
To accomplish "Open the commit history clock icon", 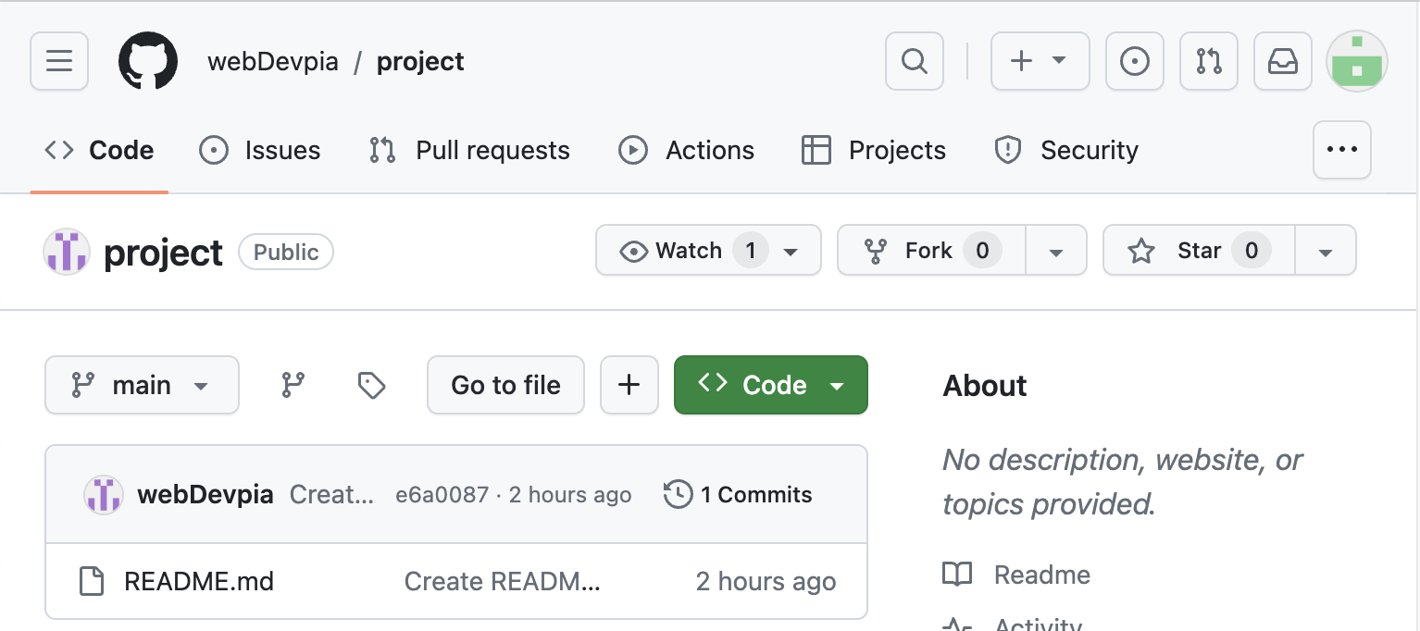I will click(x=678, y=494).
